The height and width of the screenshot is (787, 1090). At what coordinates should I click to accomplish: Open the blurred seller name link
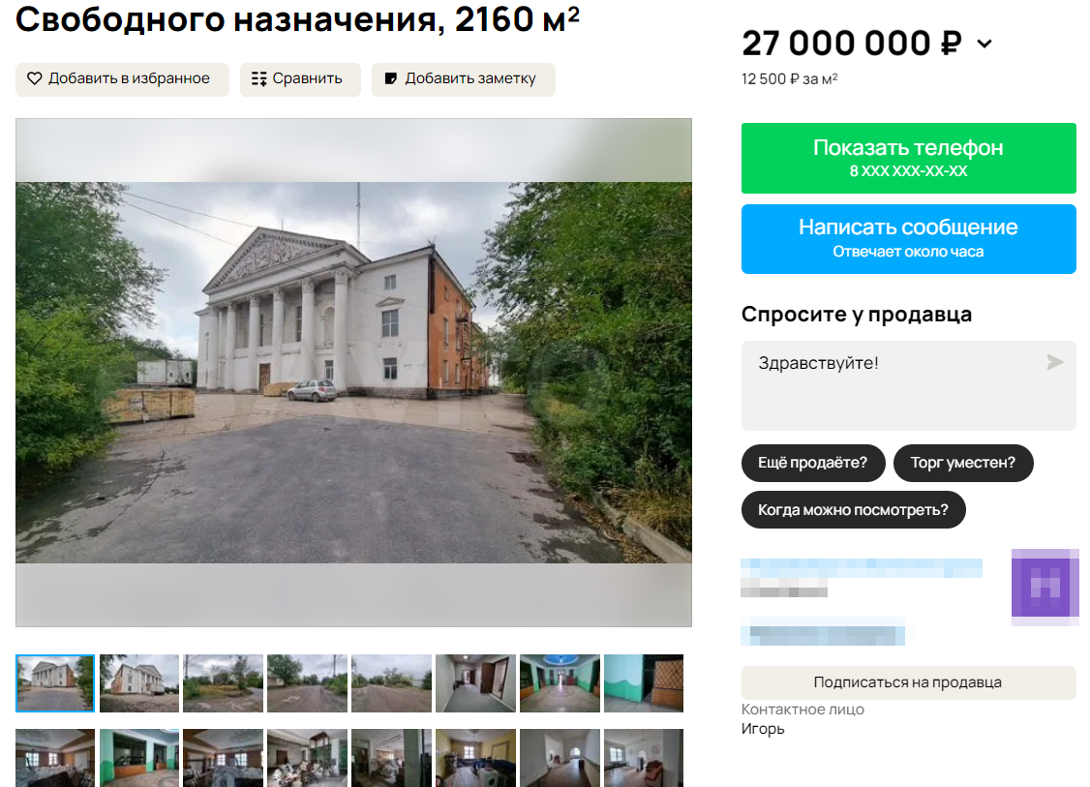(862, 568)
